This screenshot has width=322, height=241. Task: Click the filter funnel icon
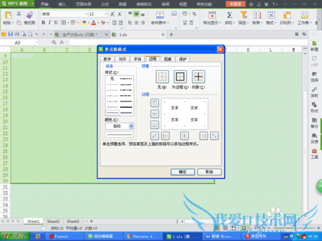(x=243, y=15)
